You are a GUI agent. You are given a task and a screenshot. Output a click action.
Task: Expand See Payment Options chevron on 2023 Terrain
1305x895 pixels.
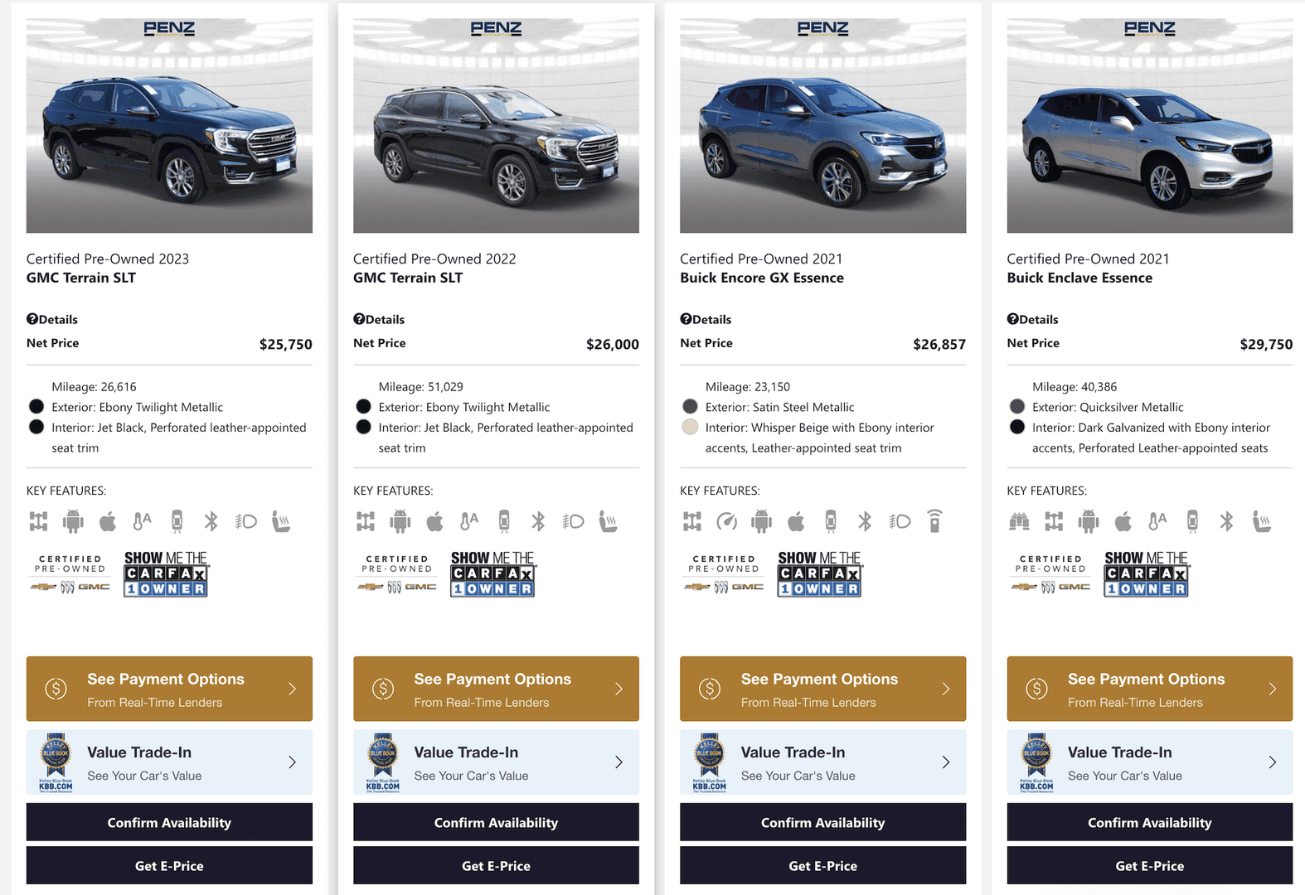coord(293,689)
